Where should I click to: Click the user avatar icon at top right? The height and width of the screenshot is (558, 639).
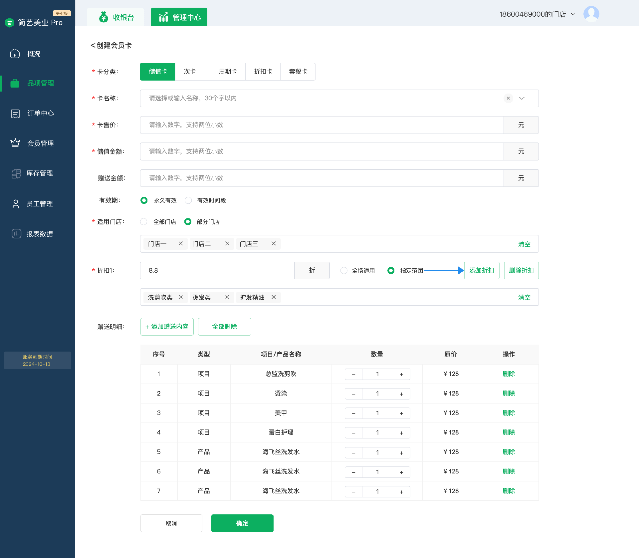click(591, 14)
